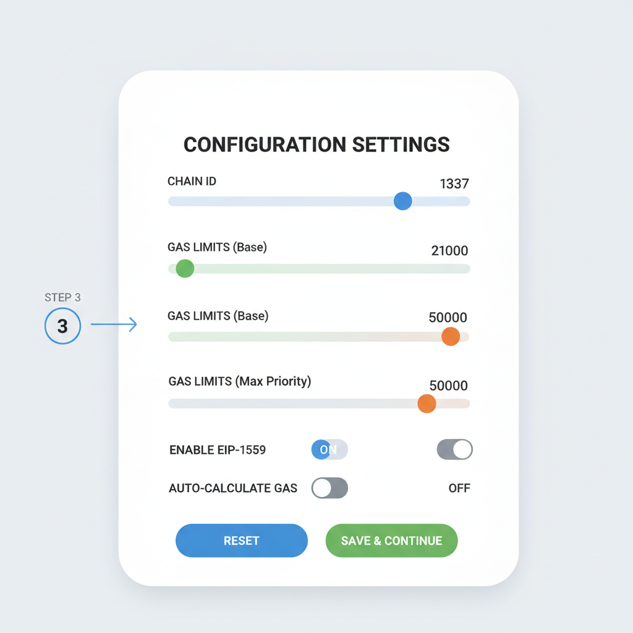Image resolution: width=633 pixels, height=633 pixels.
Task: Click the gray toggle right of EIP-1559
Action: (x=454, y=449)
